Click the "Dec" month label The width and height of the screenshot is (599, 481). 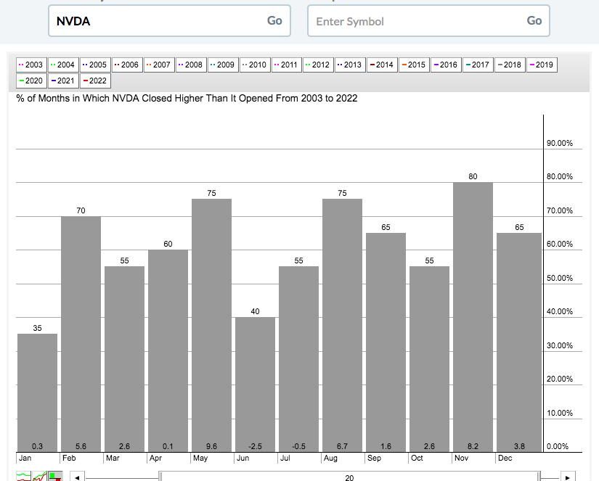pos(505,458)
